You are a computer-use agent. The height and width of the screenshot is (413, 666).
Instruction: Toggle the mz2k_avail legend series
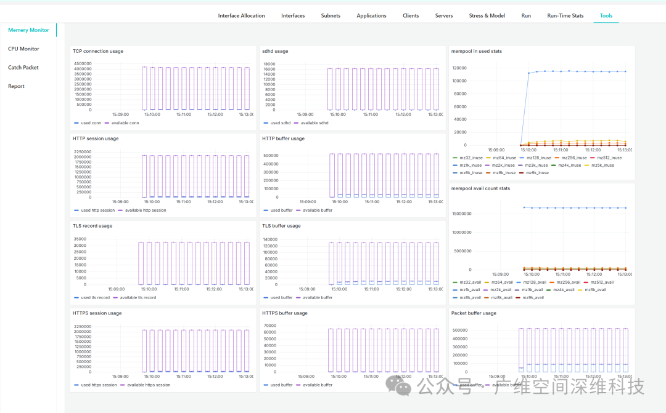498,290
